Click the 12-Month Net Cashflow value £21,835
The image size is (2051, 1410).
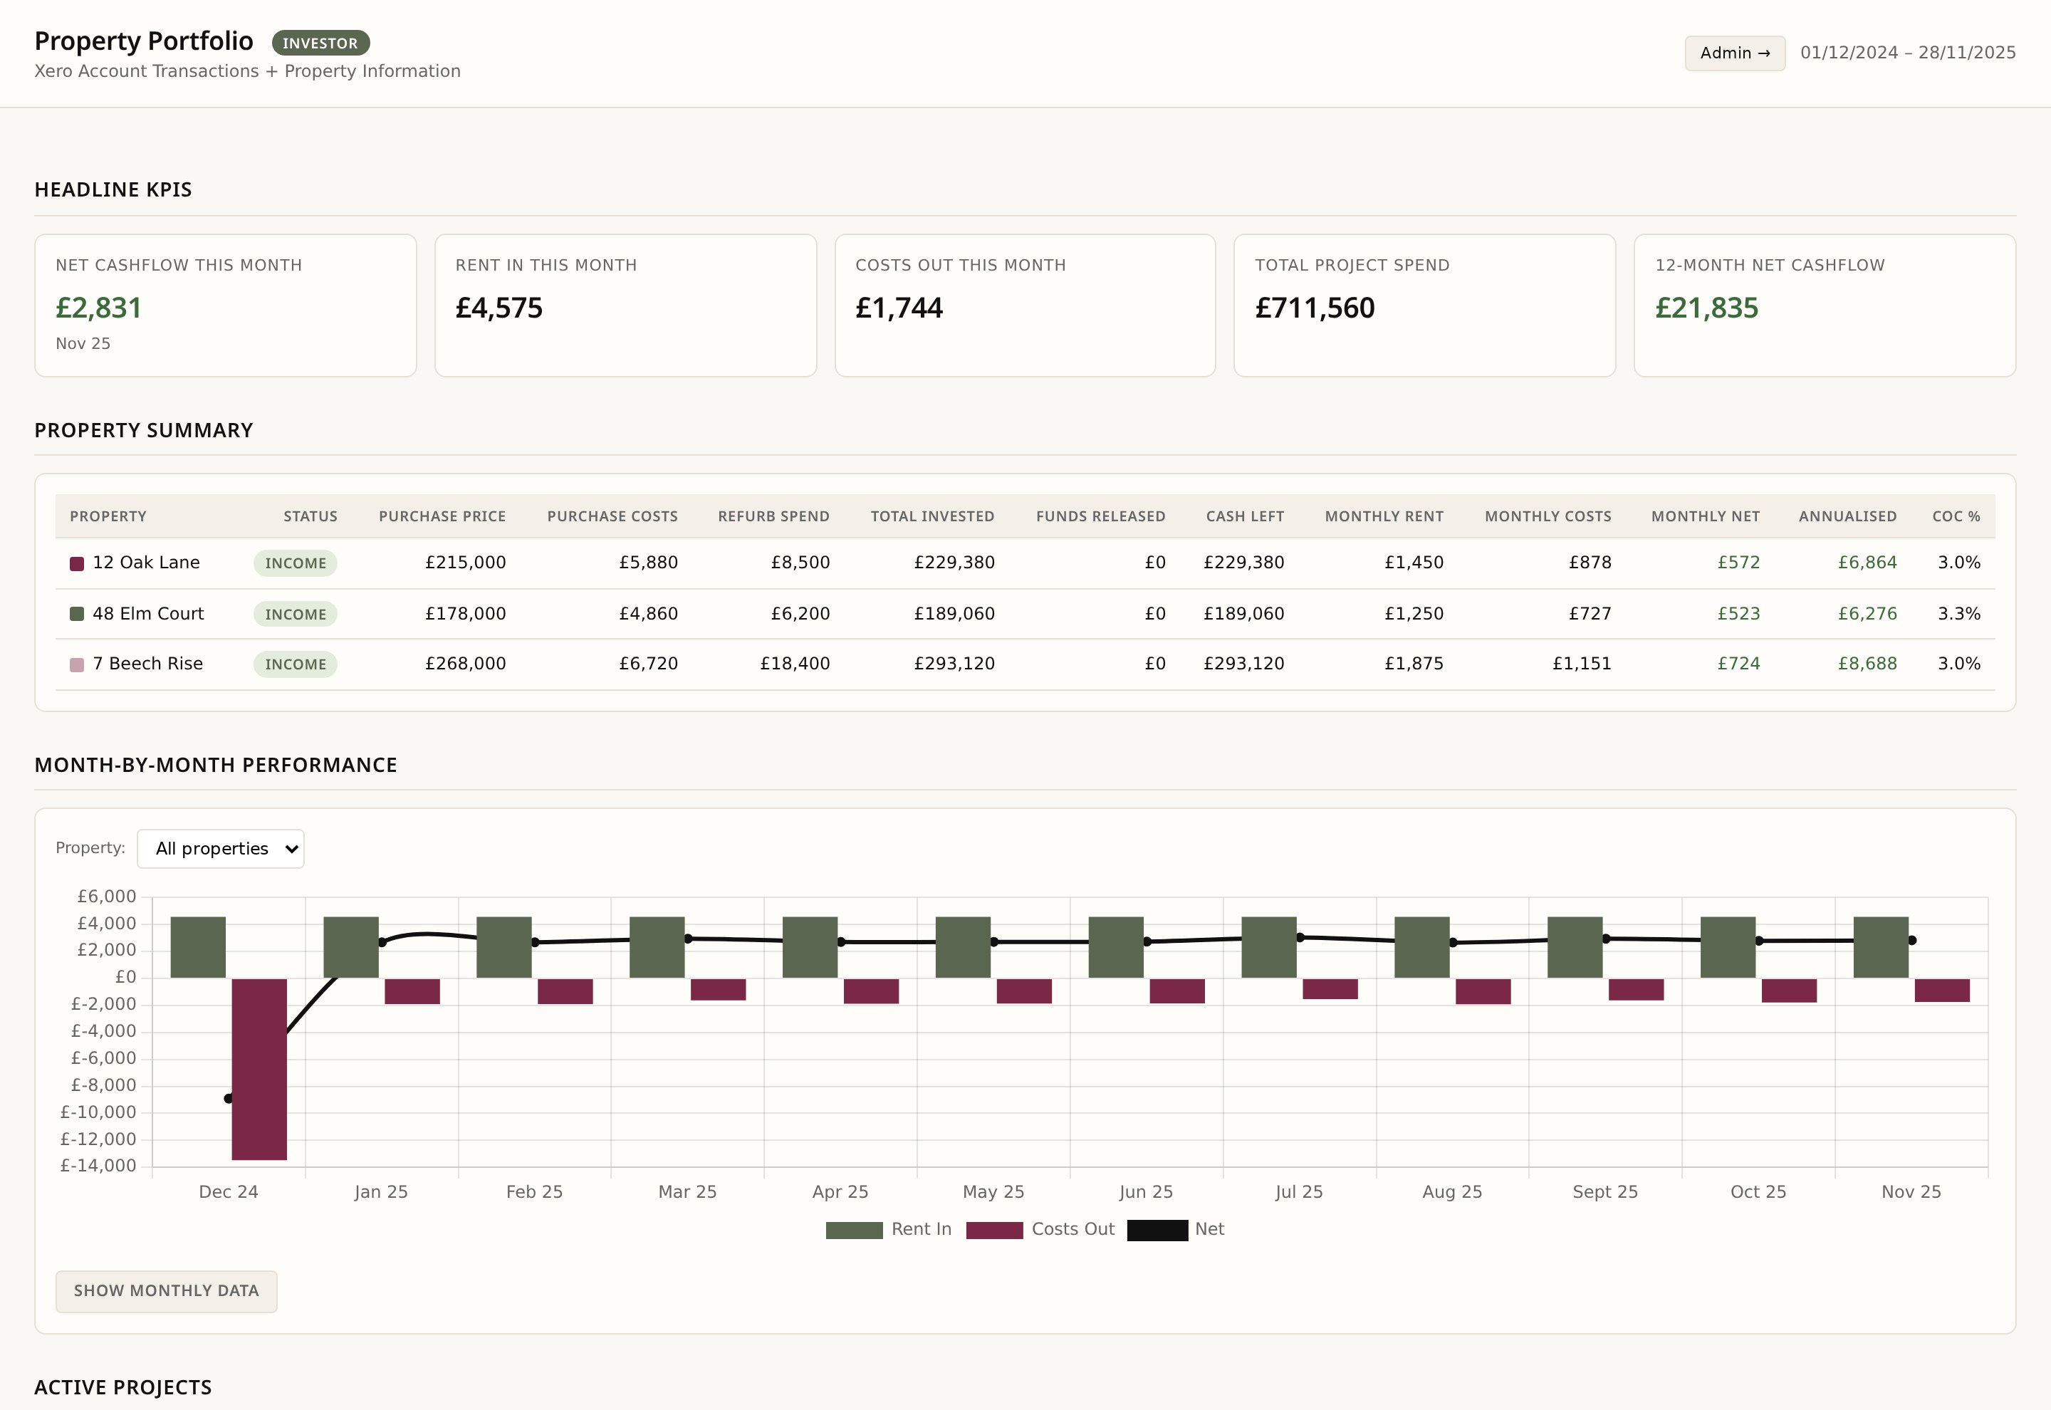(x=1706, y=308)
